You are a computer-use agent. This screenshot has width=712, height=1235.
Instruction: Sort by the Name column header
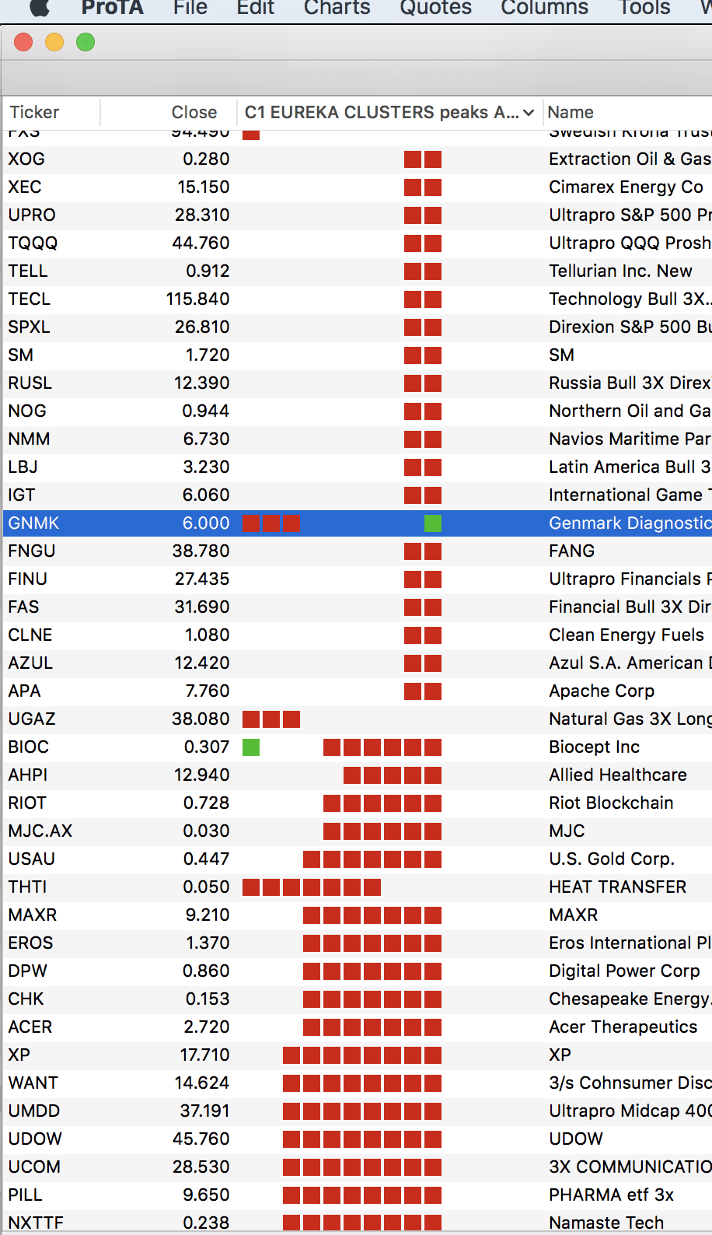(571, 112)
